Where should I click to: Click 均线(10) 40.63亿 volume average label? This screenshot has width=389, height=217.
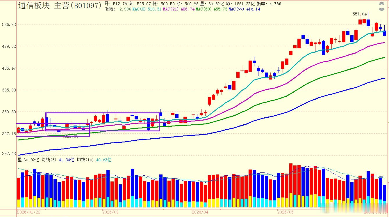pos(94,160)
